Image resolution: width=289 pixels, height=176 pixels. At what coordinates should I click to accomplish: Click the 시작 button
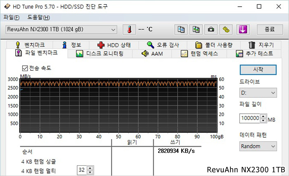(258, 69)
